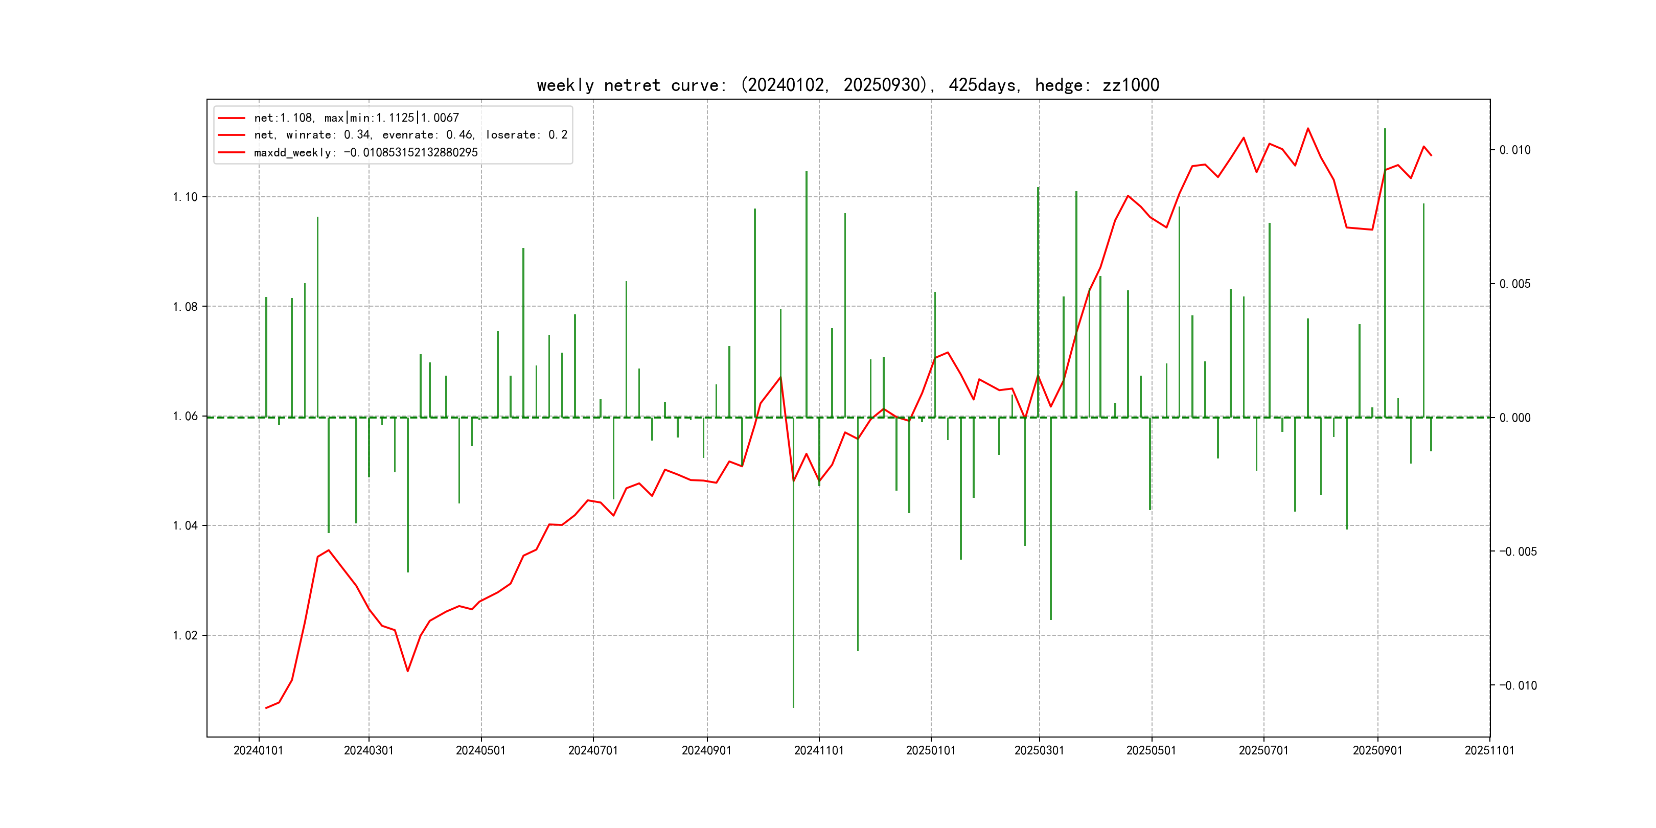Screen dimensions: 1656x828
Task: Click the right y-axis tick 0.010
Action: [1515, 150]
